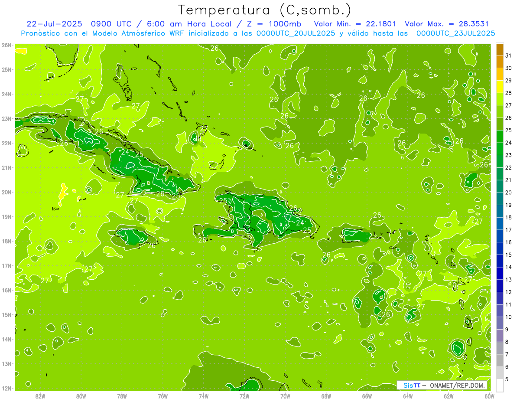Click the light green legend swatch between 27 and 28
The width and height of the screenshot is (520, 402).
(x=500, y=99)
